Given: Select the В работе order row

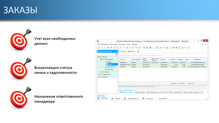Looking at the screenshot, I should click(163, 67).
